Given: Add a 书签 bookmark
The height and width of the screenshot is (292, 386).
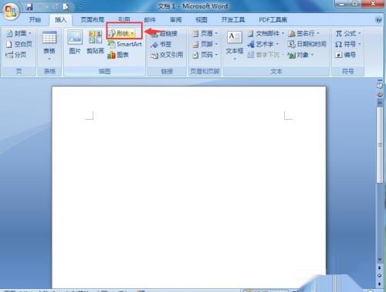Looking at the screenshot, I should [161, 44].
